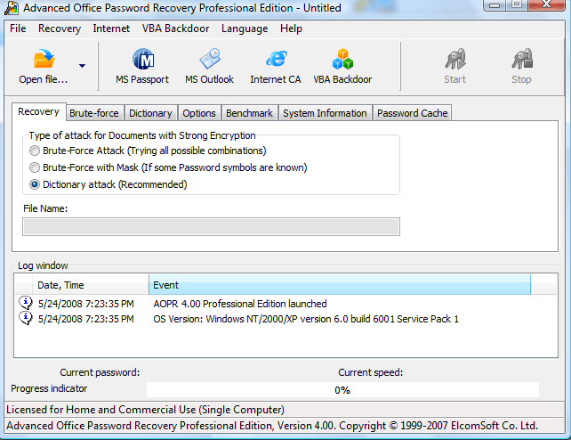Click the Current password label
The width and height of the screenshot is (571, 440).
coord(100,372)
